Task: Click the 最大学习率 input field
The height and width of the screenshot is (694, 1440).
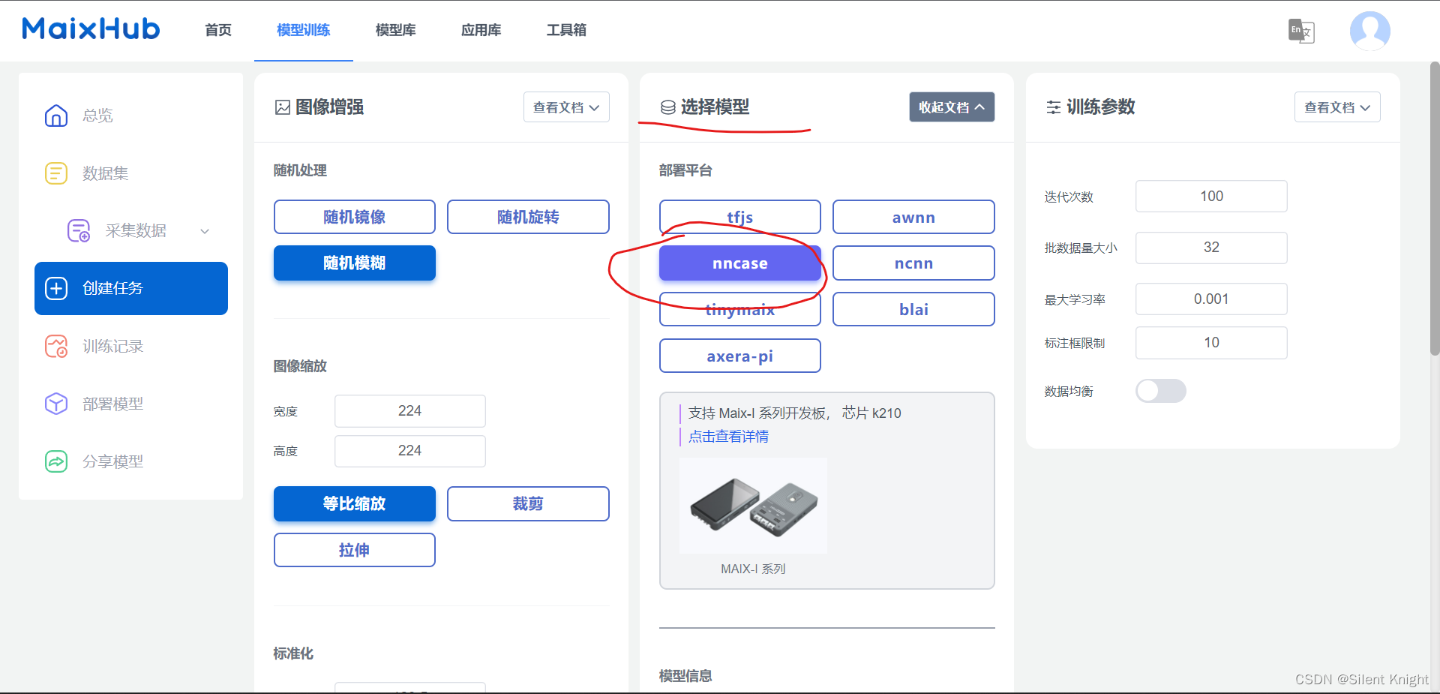Action: 1211,299
